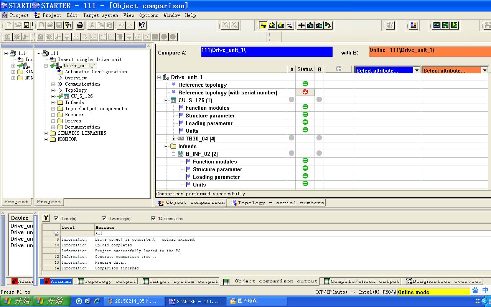The image size is (491, 307).
Task: Open the Help menu
Action: (190, 15)
